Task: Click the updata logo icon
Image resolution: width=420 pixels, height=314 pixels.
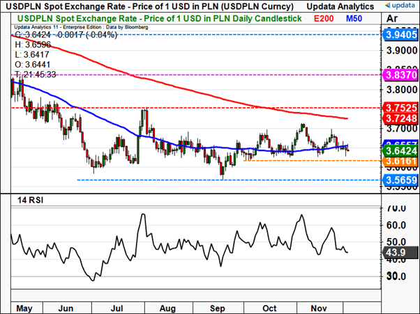Action: (398, 306)
